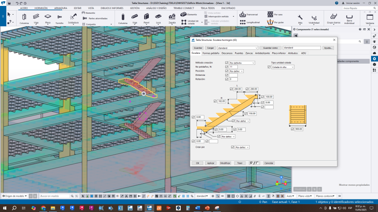
Task: Click the Guardar como button
Action: coord(270,48)
